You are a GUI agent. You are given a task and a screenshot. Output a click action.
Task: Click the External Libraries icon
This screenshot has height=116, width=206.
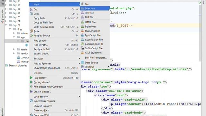pos(6,65)
